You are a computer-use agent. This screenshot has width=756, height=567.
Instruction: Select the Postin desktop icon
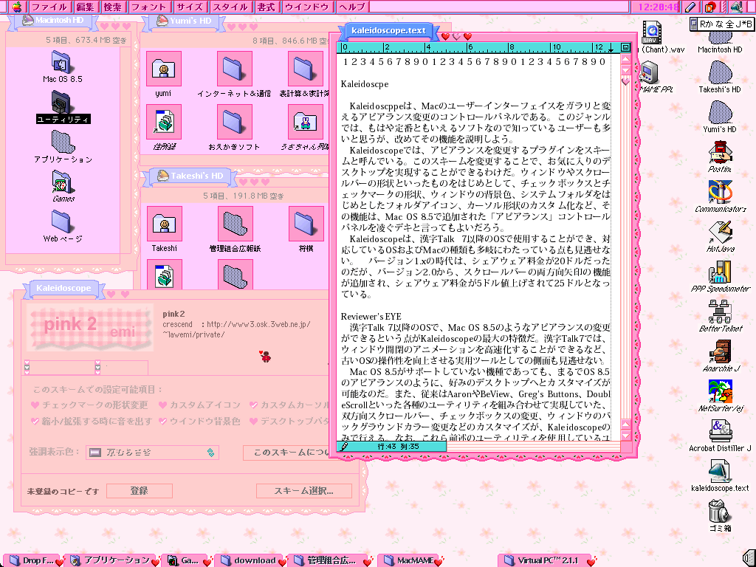tap(720, 152)
